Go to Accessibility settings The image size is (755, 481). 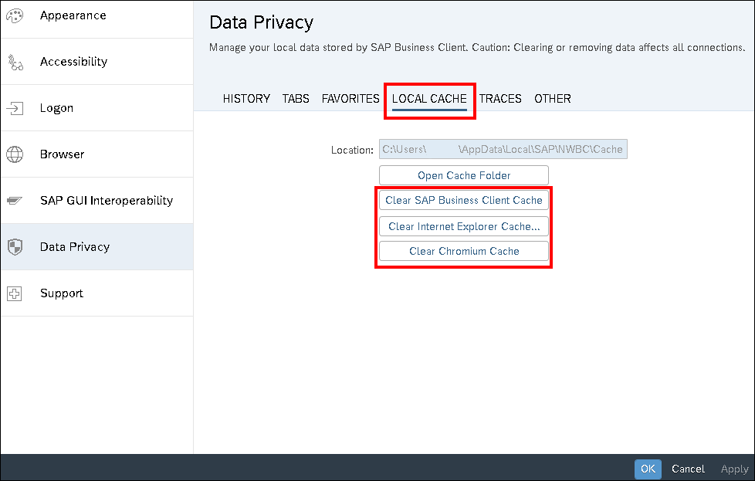(73, 62)
